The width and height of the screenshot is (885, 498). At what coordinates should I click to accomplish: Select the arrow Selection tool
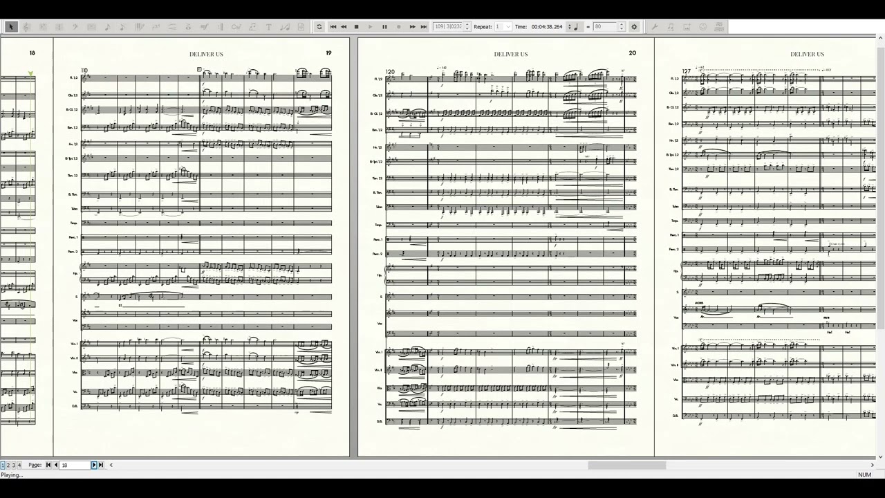click(11, 27)
